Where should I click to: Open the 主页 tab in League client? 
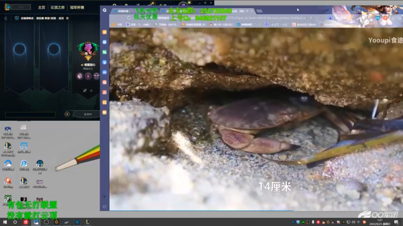(41, 8)
